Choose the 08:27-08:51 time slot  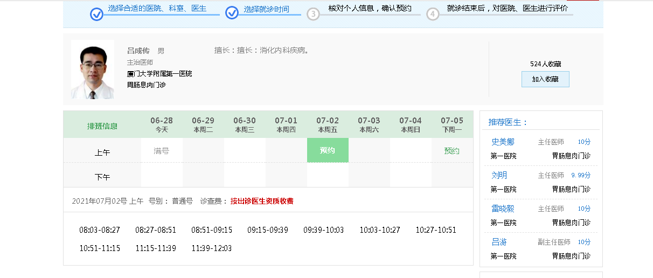[156, 230]
